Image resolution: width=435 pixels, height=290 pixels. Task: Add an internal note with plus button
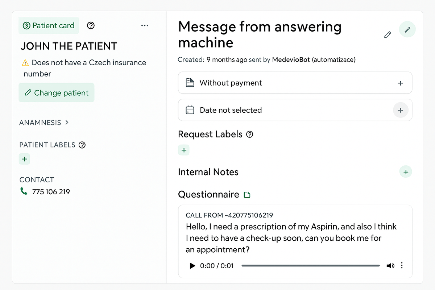406,172
